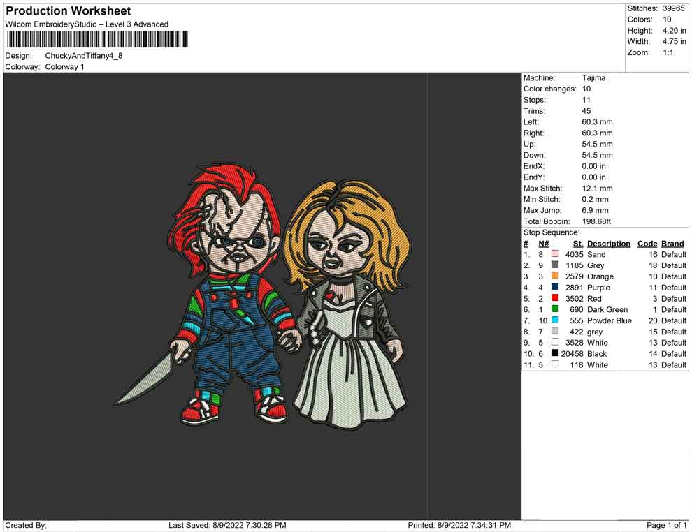This screenshot has width=692, height=532.
Task: Select the Dark Green swatch
Action: [x=555, y=309]
